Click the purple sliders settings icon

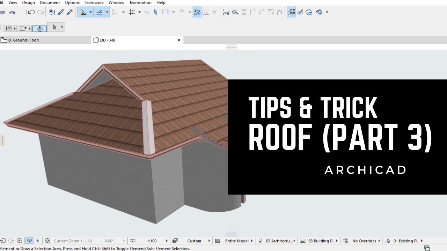pos(2,12)
